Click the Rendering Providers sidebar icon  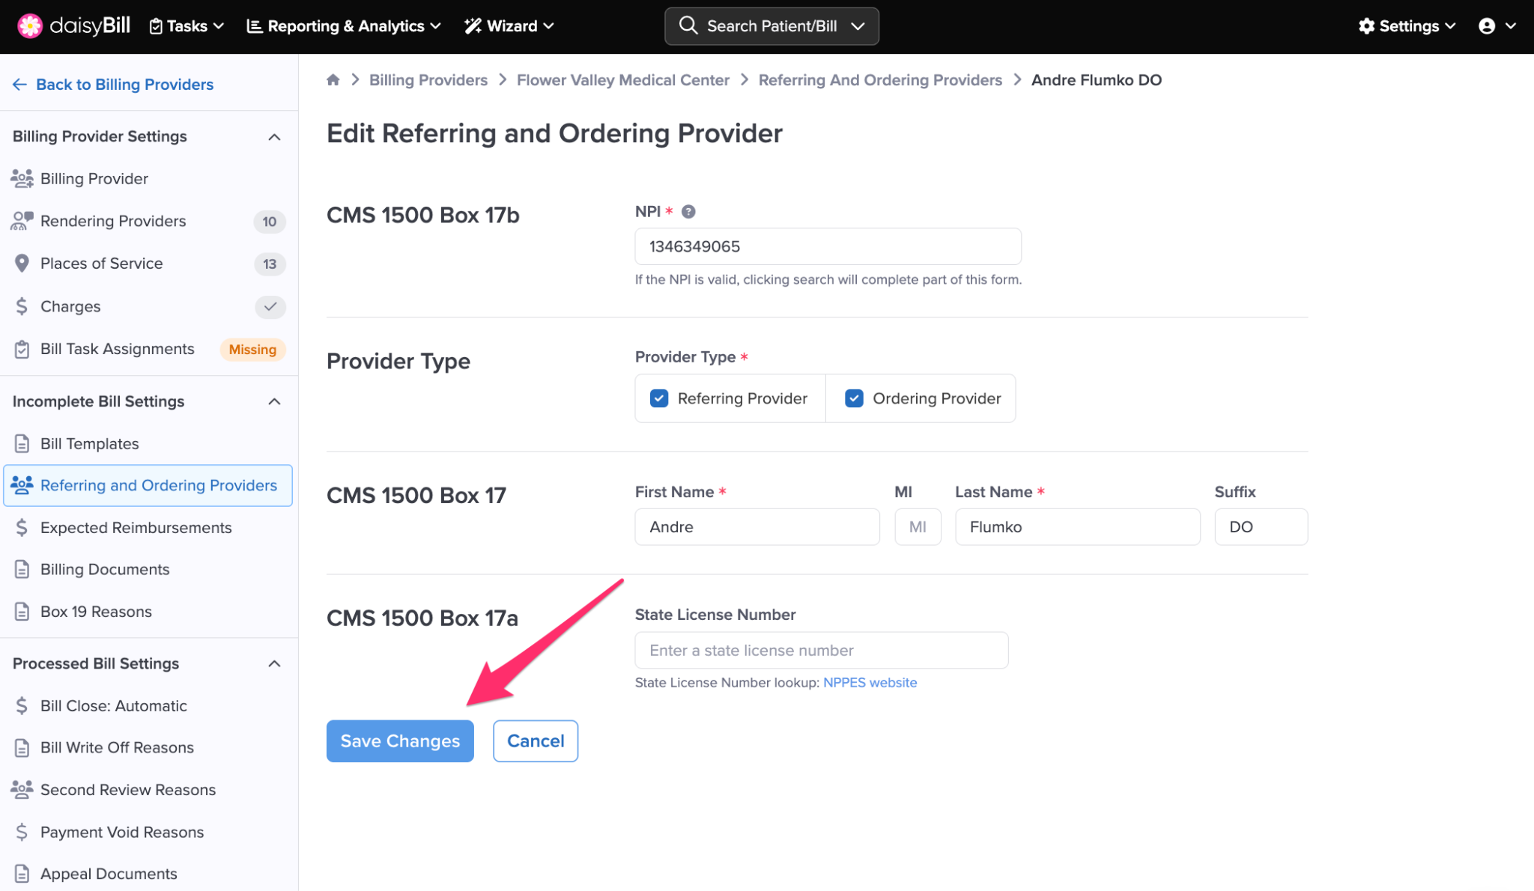[22, 221]
